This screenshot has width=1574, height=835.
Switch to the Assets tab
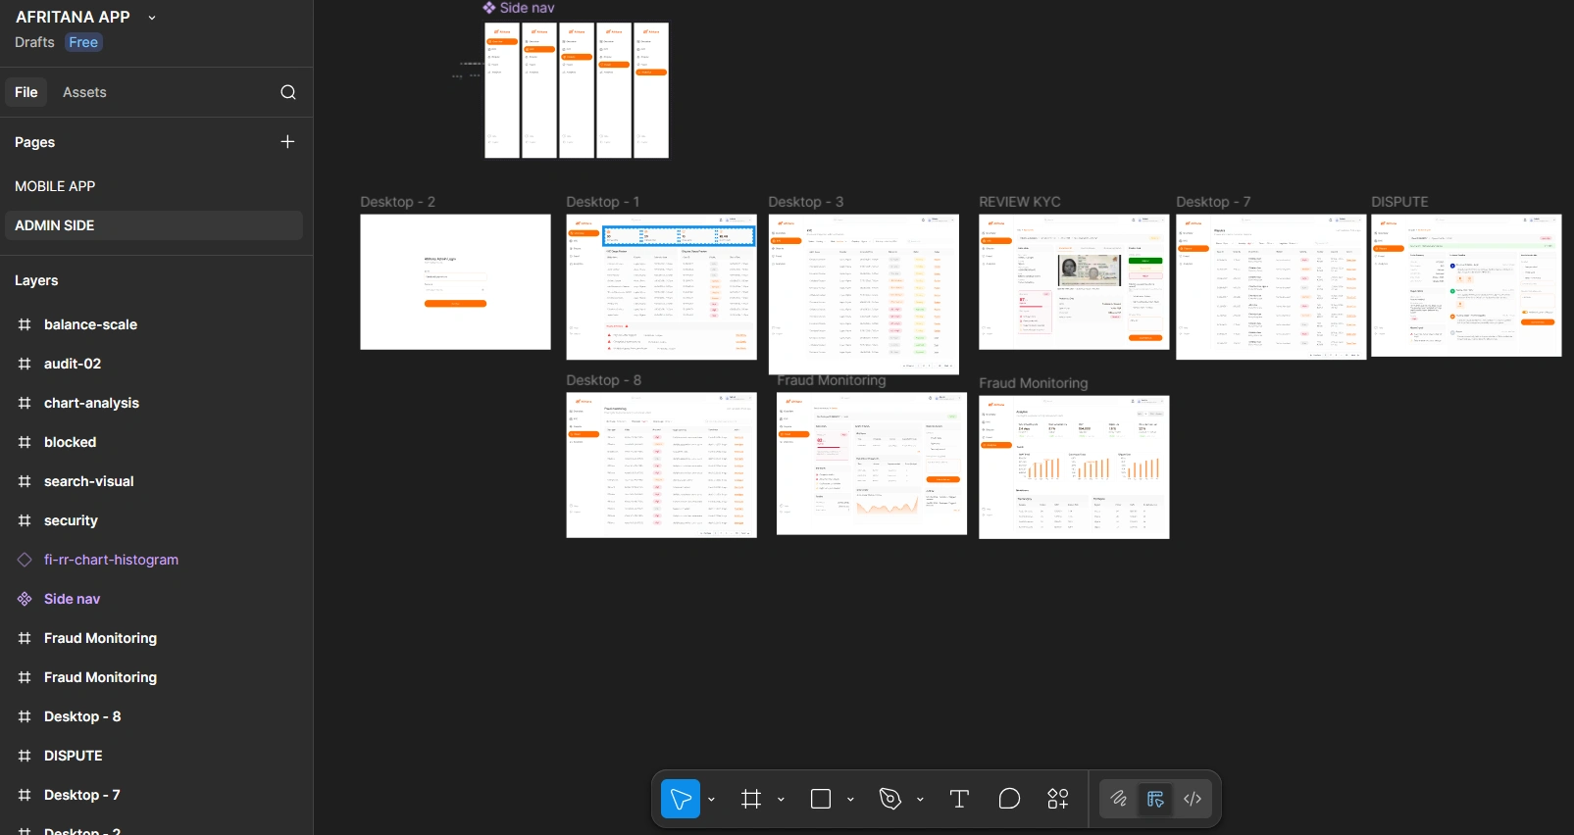pyautogui.click(x=84, y=92)
